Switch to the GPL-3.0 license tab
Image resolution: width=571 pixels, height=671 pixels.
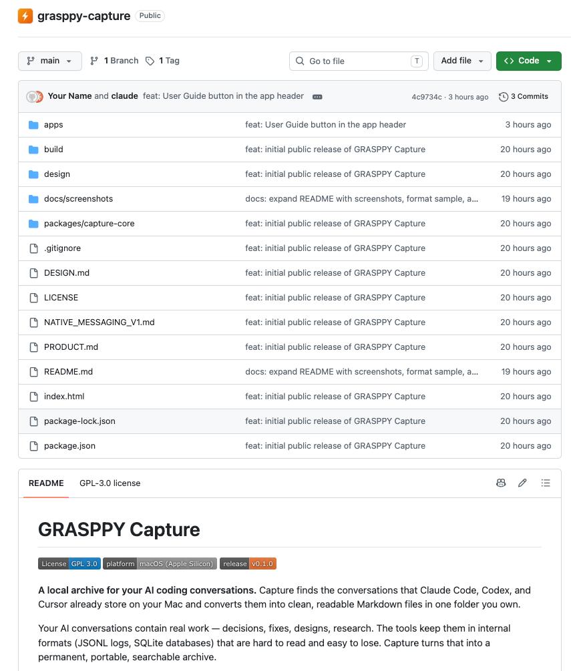[x=110, y=483]
